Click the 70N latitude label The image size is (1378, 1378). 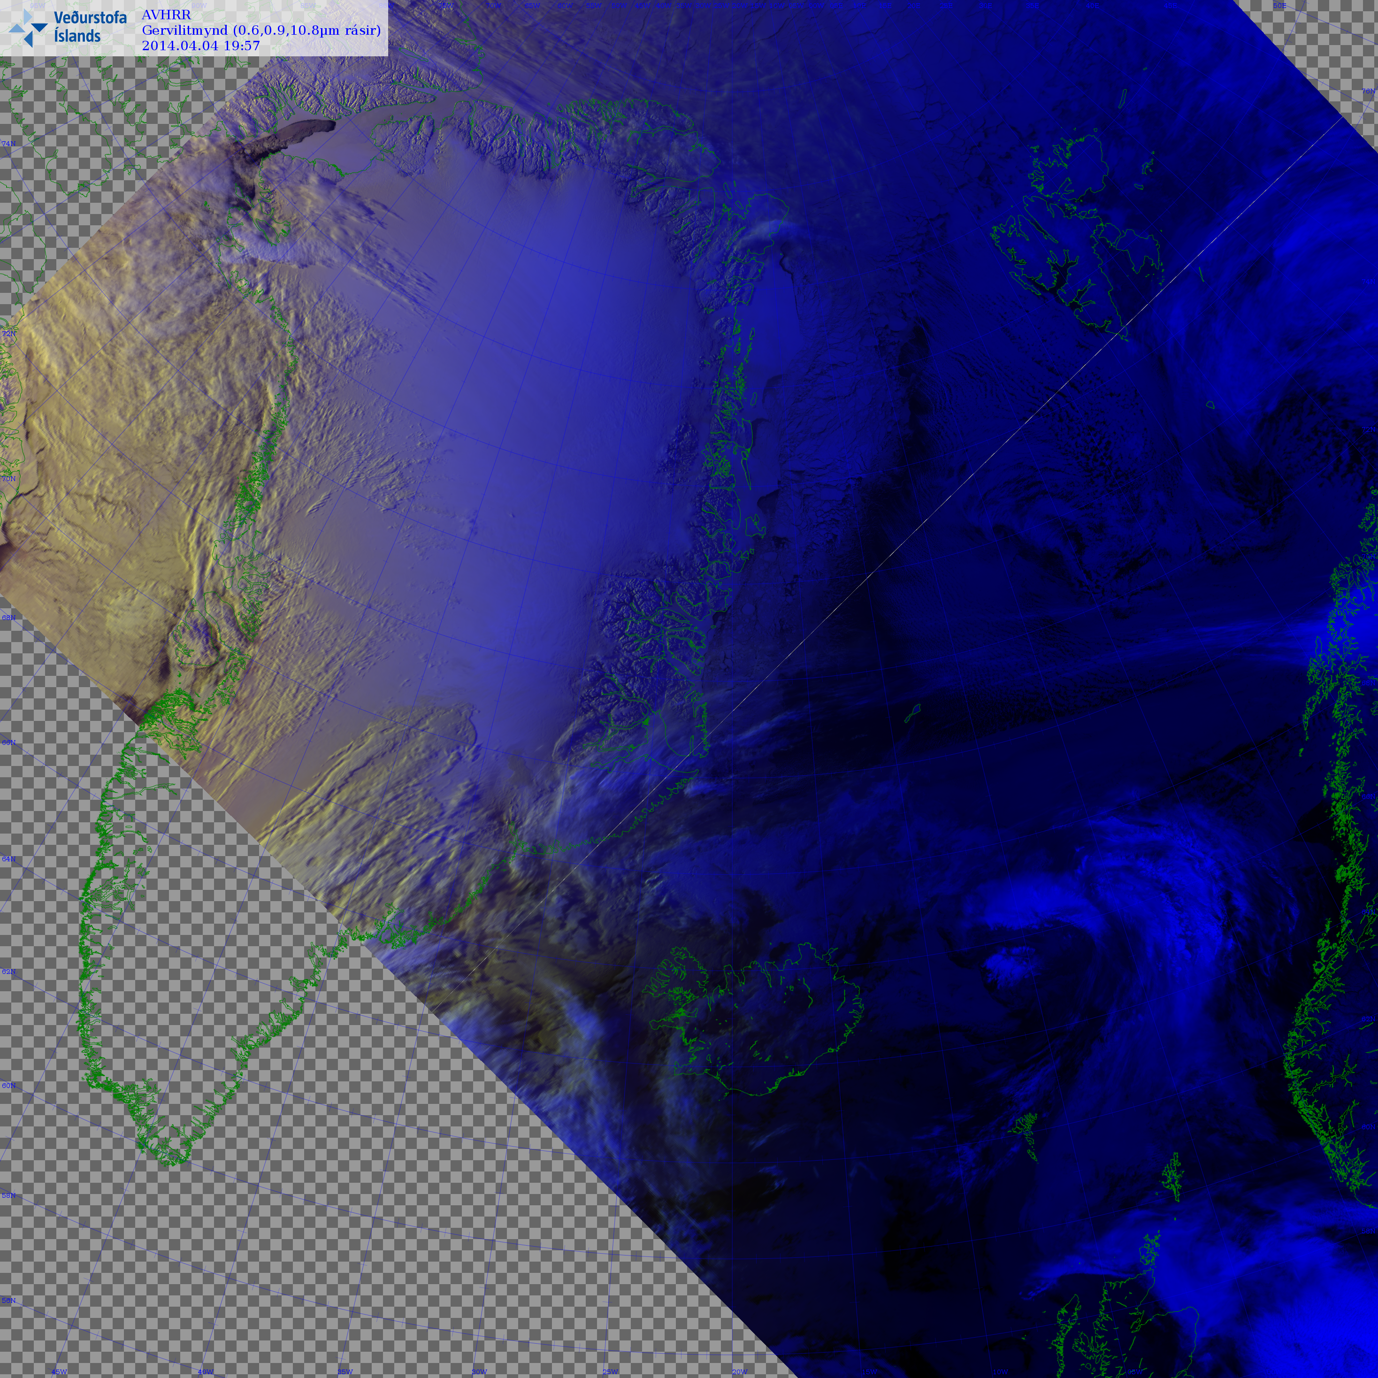pos(8,479)
